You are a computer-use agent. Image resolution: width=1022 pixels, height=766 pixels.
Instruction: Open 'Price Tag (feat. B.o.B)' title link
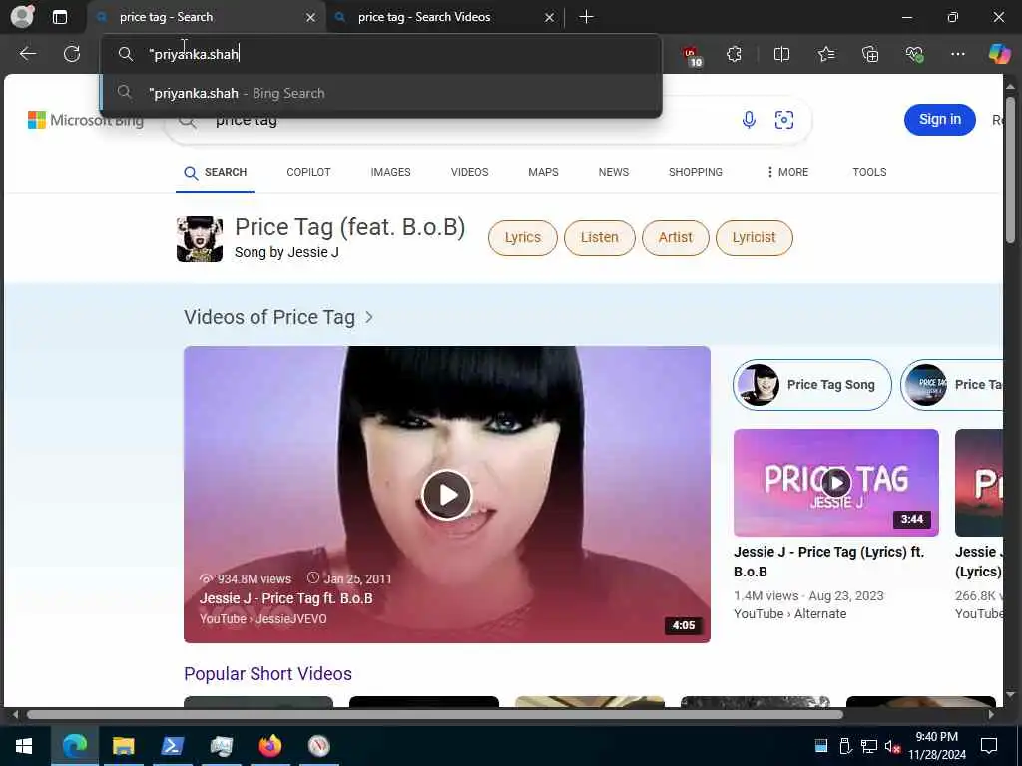pos(350,228)
